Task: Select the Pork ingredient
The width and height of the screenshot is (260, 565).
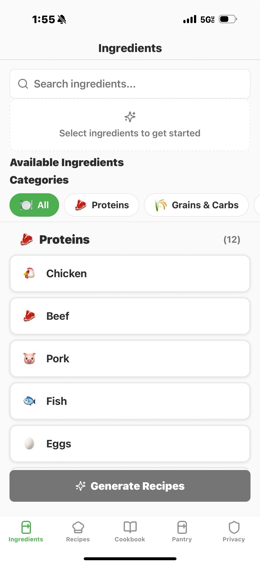Action: coord(130,358)
